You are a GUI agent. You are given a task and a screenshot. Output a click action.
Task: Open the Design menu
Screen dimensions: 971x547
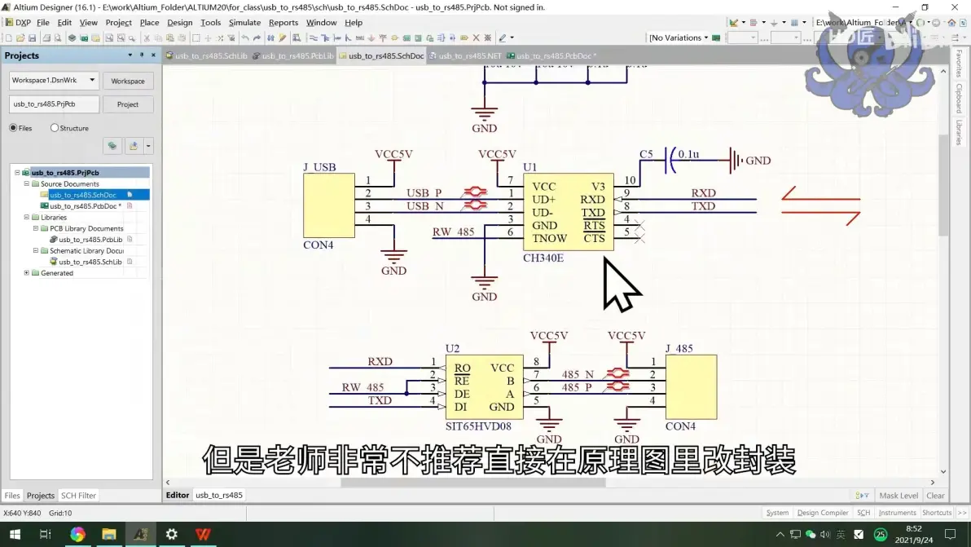(x=179, y=22)
